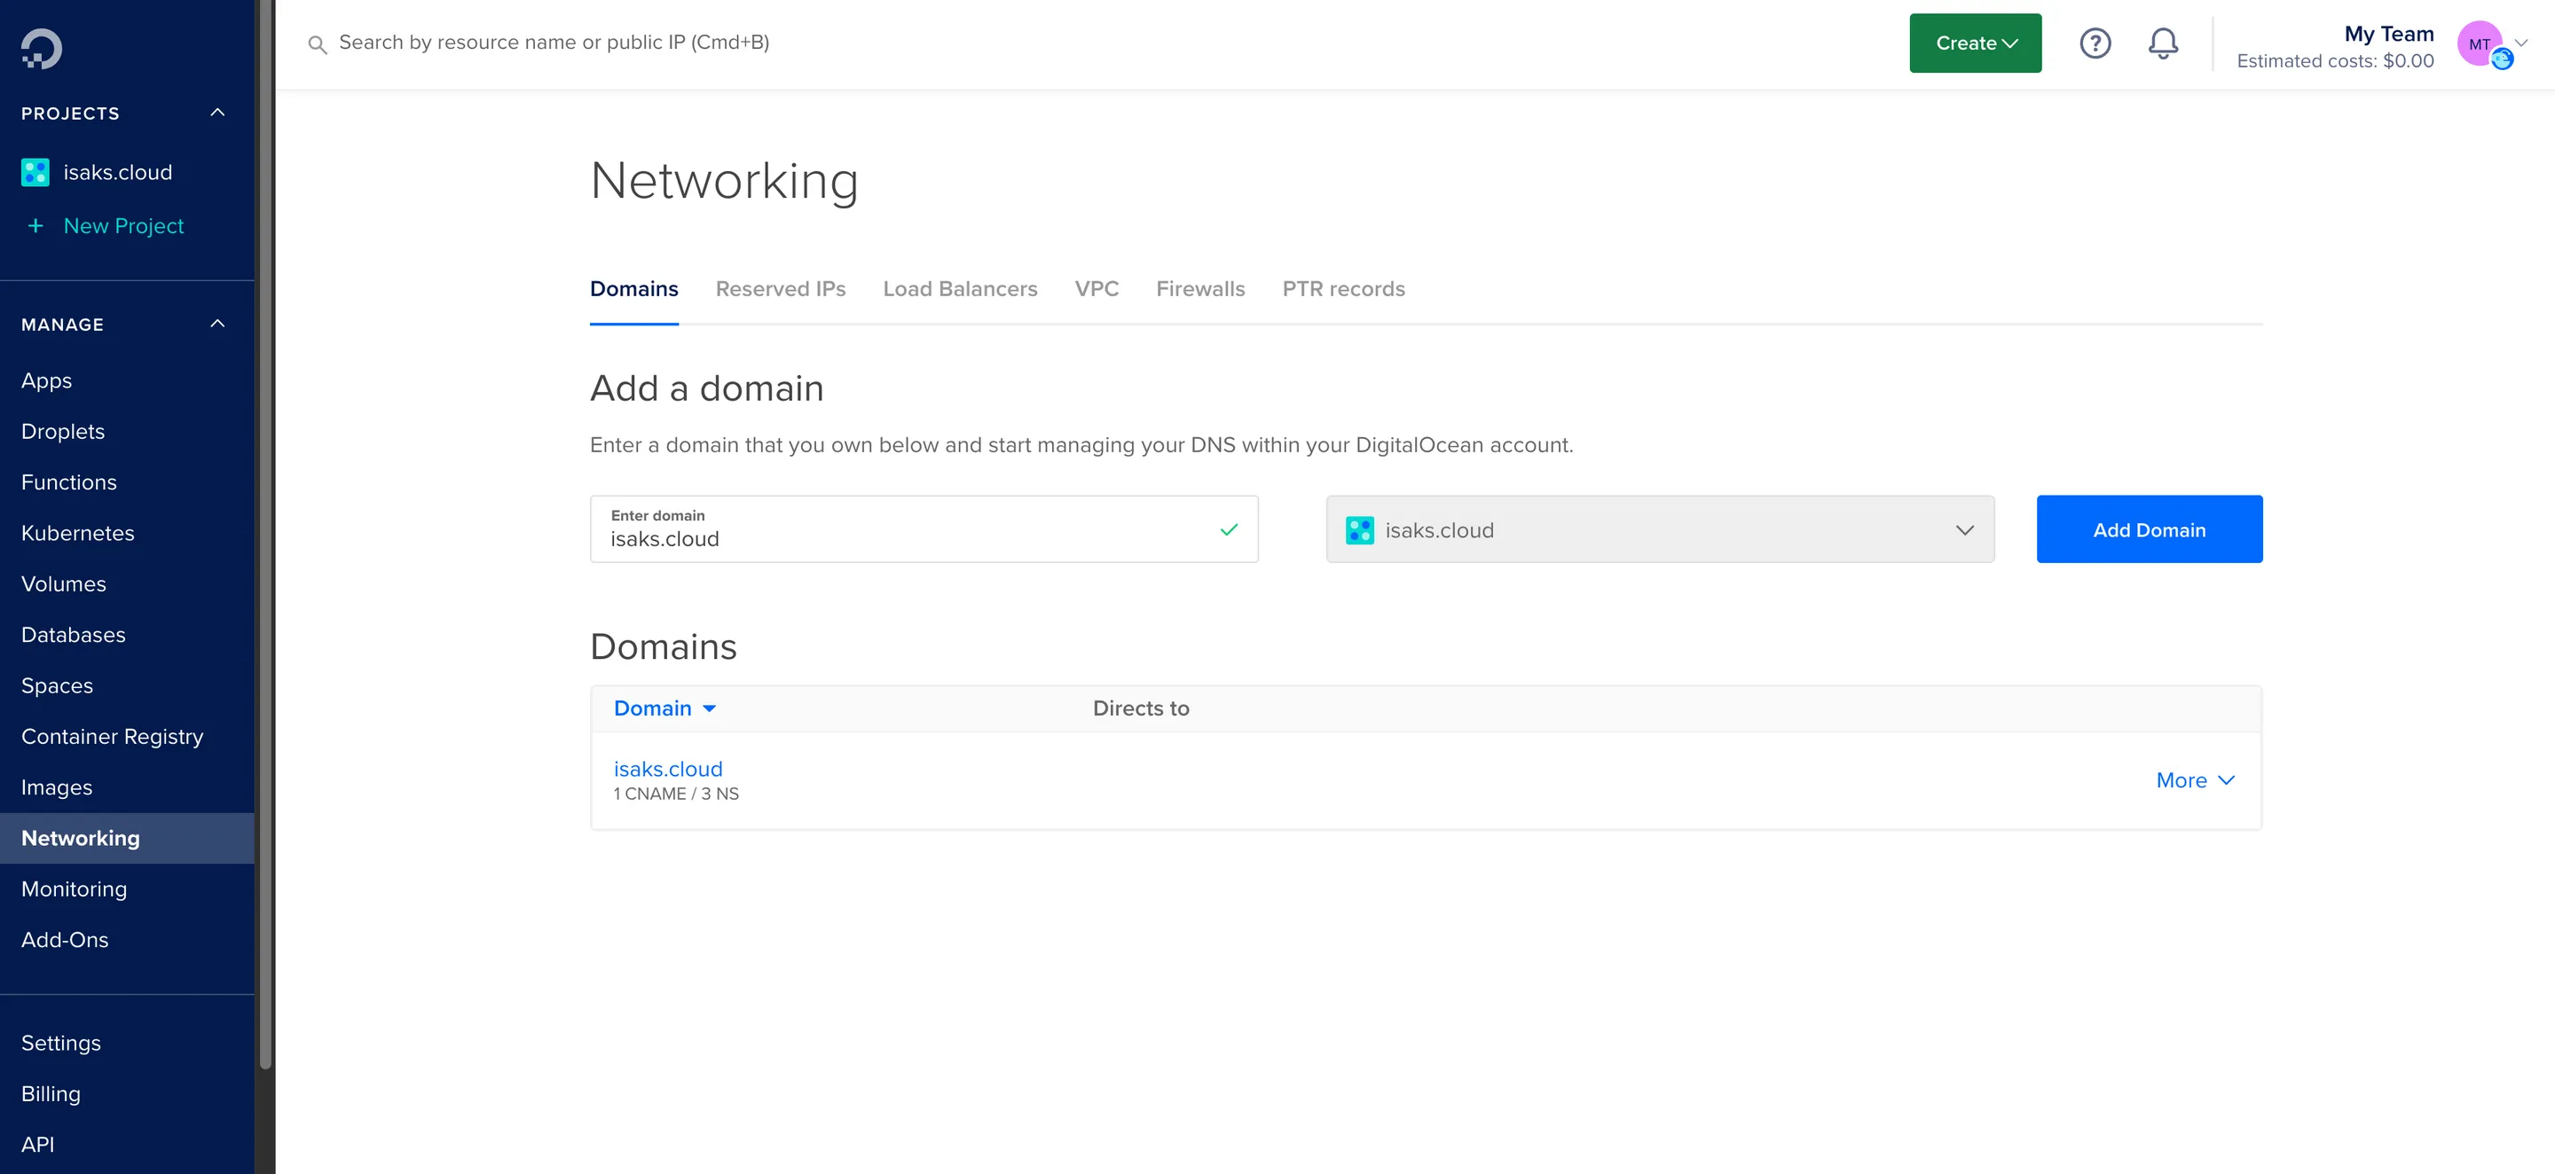Open the Create dropdown button

1975,43
